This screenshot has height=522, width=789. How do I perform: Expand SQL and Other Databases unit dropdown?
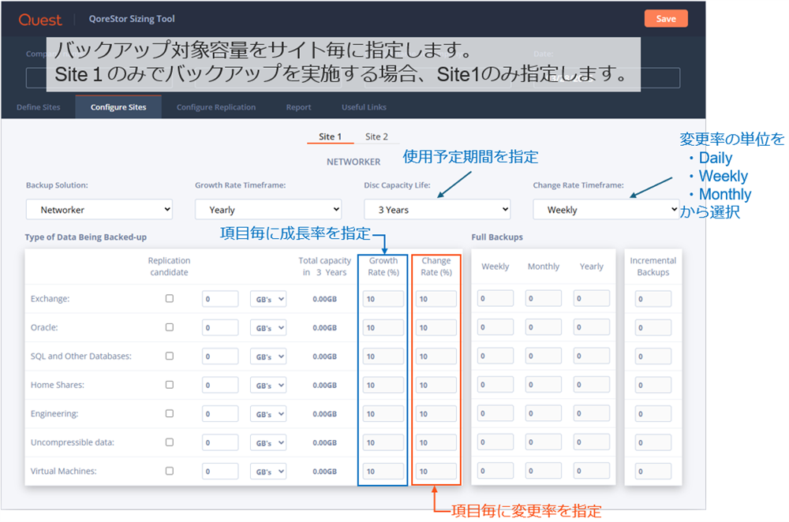[x=268, y=356]
